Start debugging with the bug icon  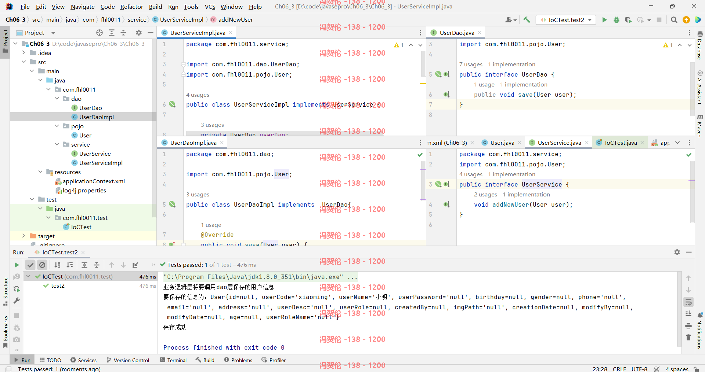point(617,20)
